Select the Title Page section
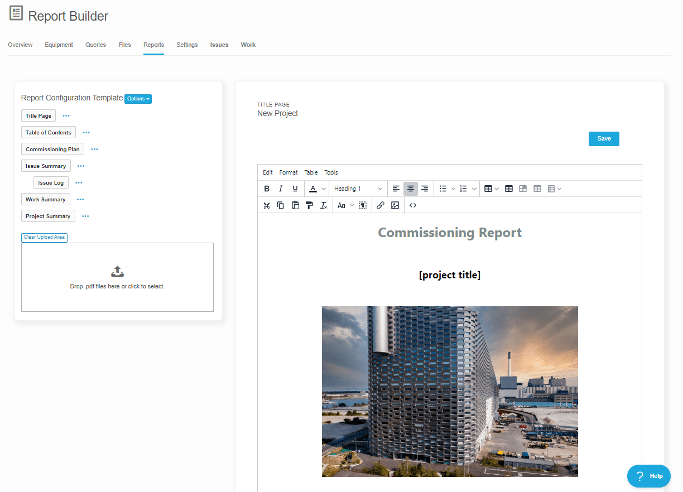Viewport: 683px width, 492px height. (x=39, y=116)
